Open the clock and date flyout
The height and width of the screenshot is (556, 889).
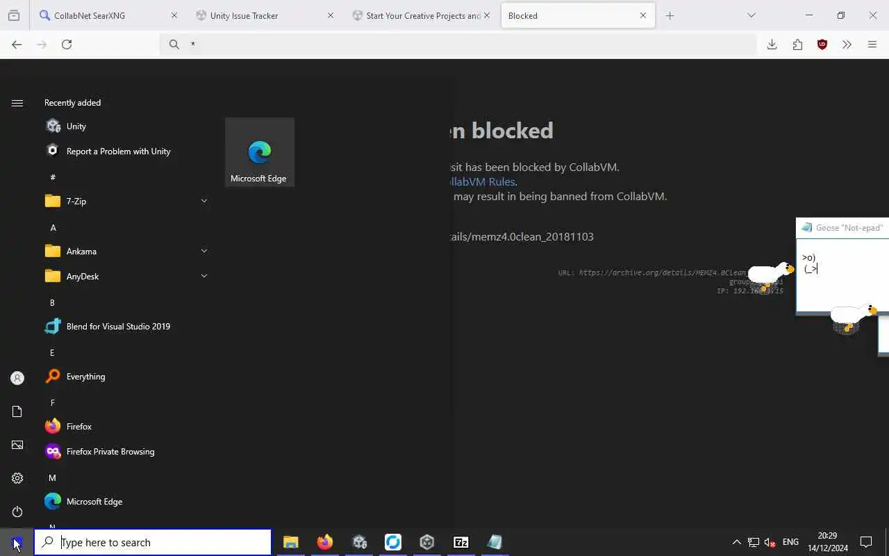coord(827,542)
